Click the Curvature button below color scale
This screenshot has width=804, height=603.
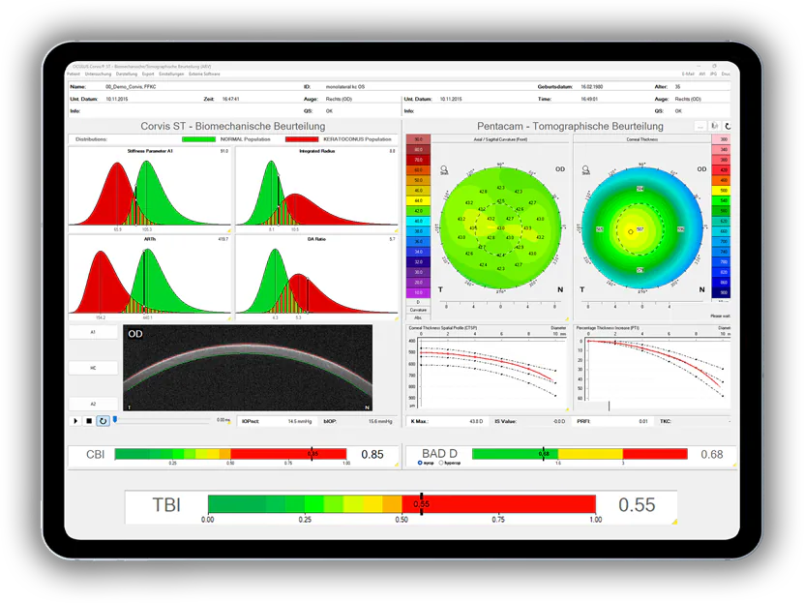coord(418,310)
